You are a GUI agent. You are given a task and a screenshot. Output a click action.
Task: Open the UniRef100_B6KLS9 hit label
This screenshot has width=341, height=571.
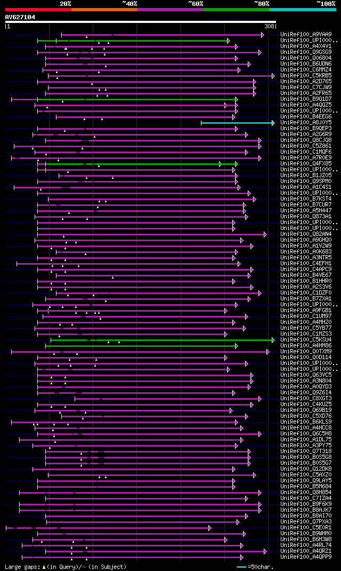[306, 422]
